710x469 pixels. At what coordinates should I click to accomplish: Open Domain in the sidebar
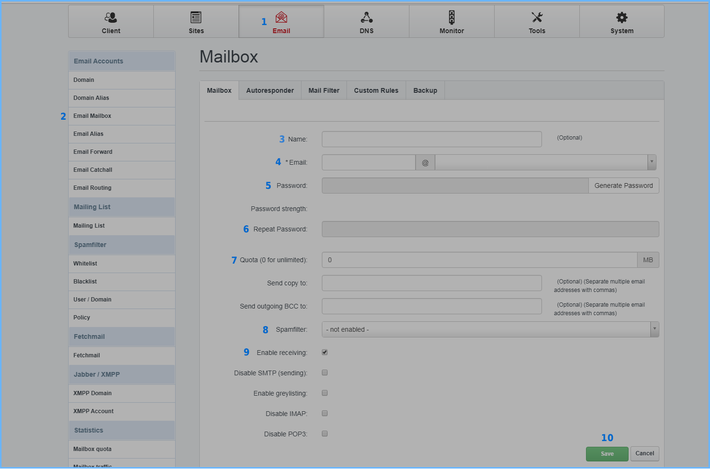pos(122,80)
